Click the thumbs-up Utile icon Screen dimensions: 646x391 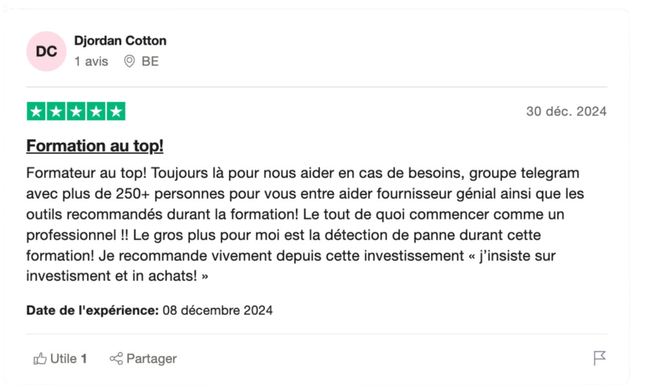pos(40,359)
